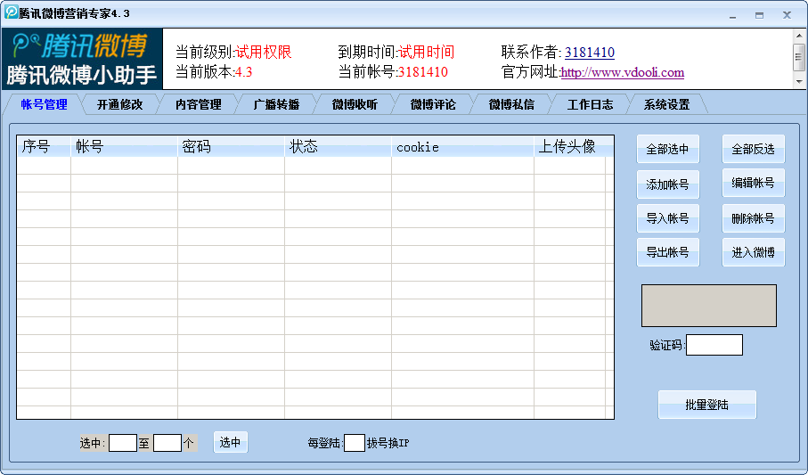Import accounts via 导入帐号

[x=668, y=218]
